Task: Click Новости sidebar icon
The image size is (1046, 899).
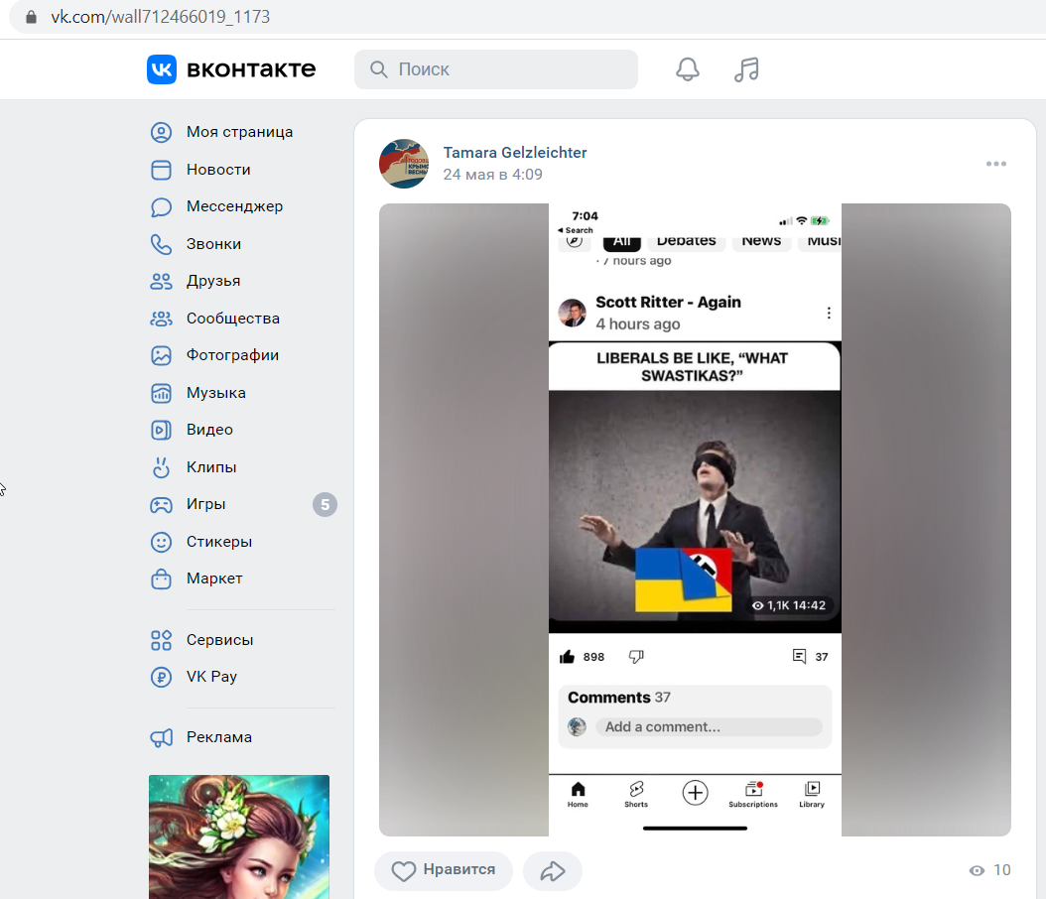Action: [x=161, y=170]
